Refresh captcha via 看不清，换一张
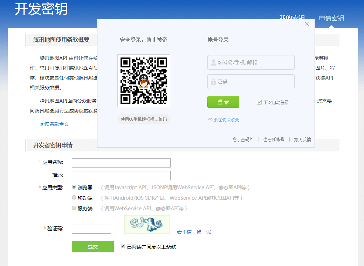 [x=194, y=232]
